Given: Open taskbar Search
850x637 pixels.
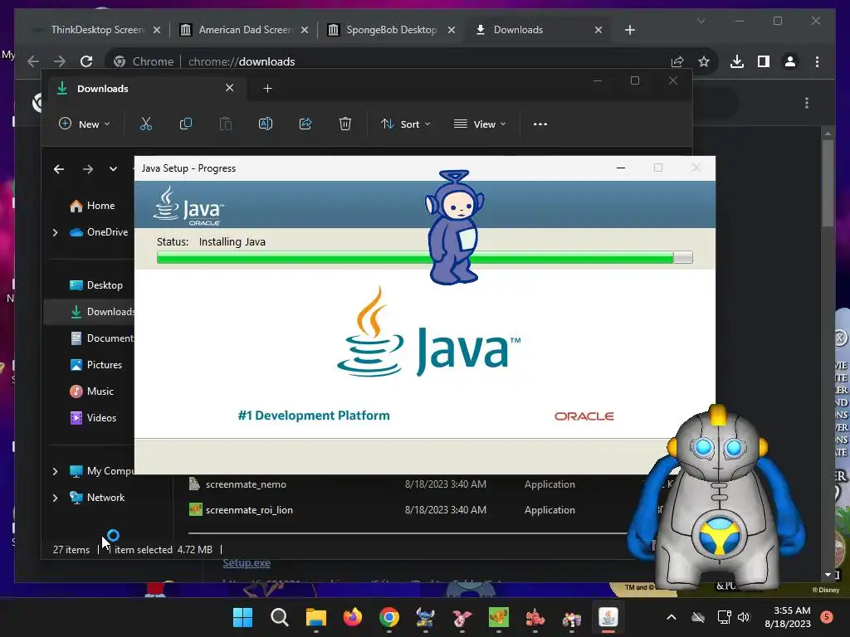Looking at the screenshot, I should point(279,617).
